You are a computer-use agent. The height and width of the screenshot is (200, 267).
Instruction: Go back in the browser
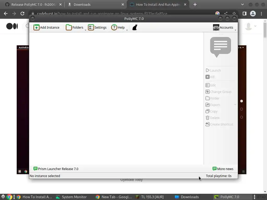(x=6, y=14)
